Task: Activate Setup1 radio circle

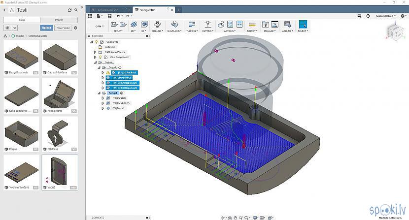Action: point(120,67)
